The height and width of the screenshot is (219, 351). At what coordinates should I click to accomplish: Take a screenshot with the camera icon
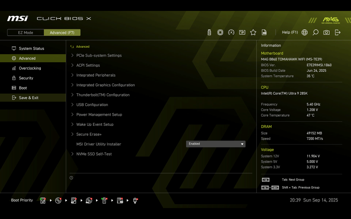tap(326, 32)
